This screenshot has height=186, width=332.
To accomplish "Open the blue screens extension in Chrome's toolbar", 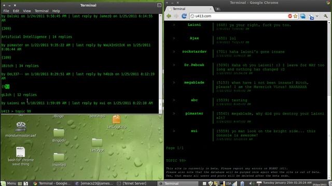I will (x=303, y=16).
